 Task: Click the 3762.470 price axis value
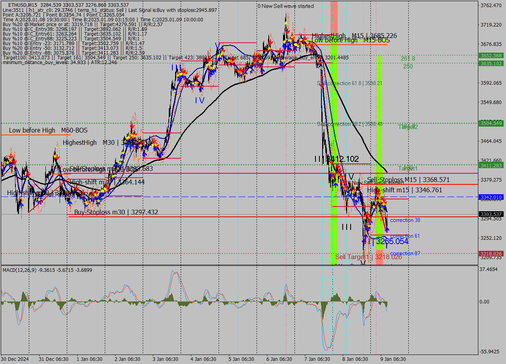[x=491, y=6]
